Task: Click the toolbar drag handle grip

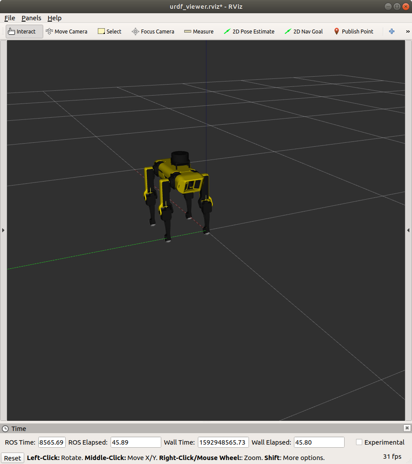Action: 3,31
